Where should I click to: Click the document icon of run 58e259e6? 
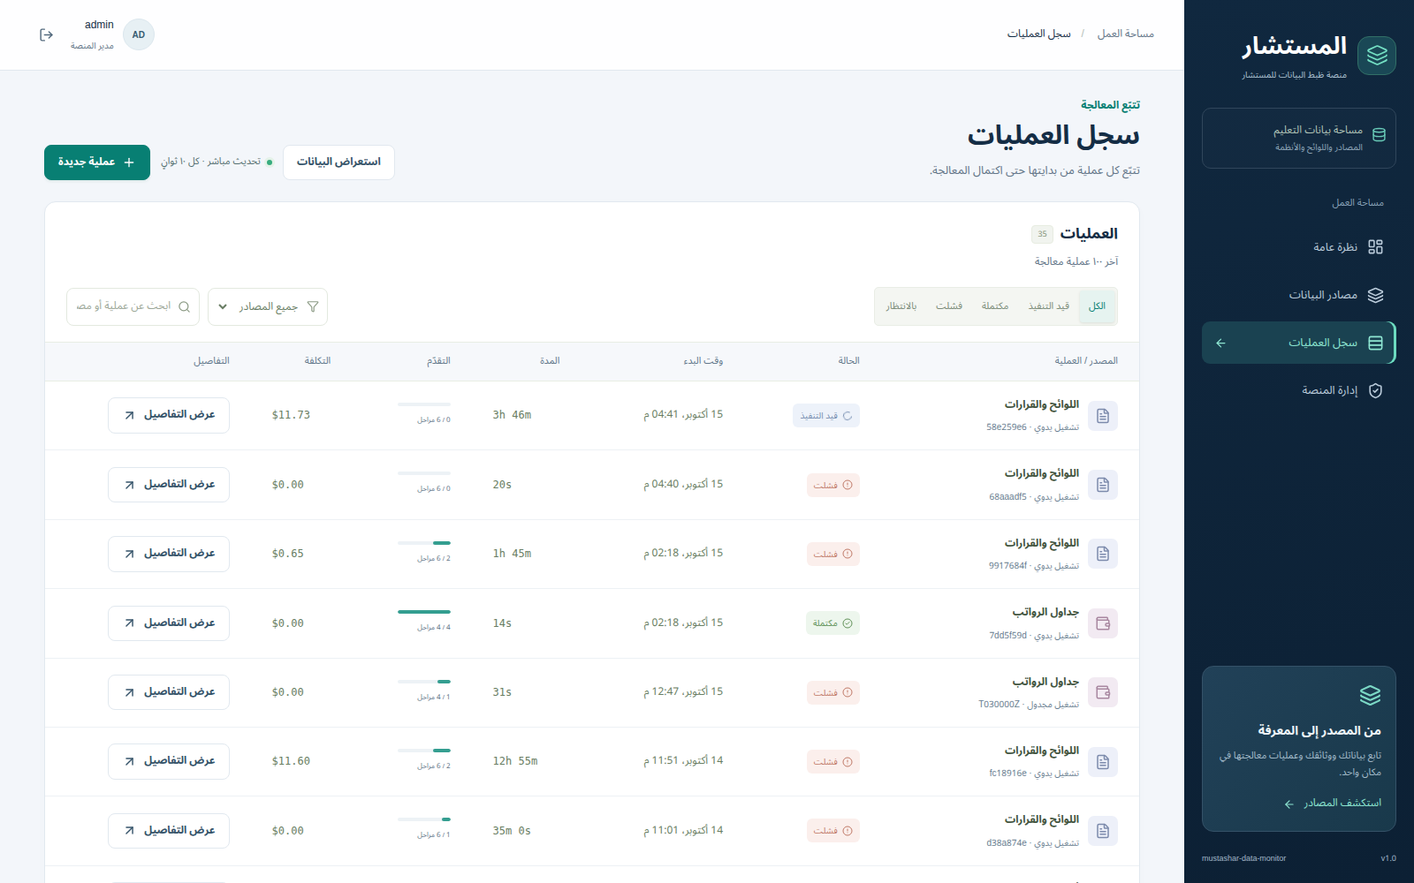1103,416
